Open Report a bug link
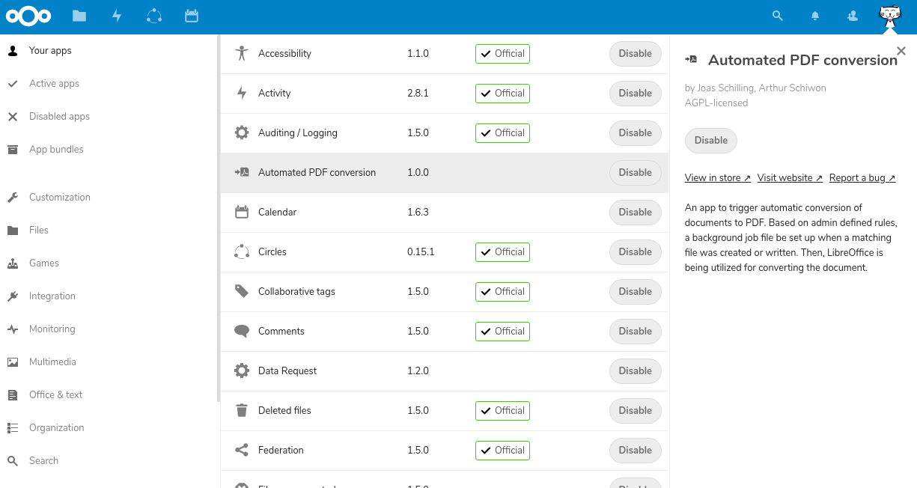The height and width of the screenshot is (488, 917). [x=862, y=178]
